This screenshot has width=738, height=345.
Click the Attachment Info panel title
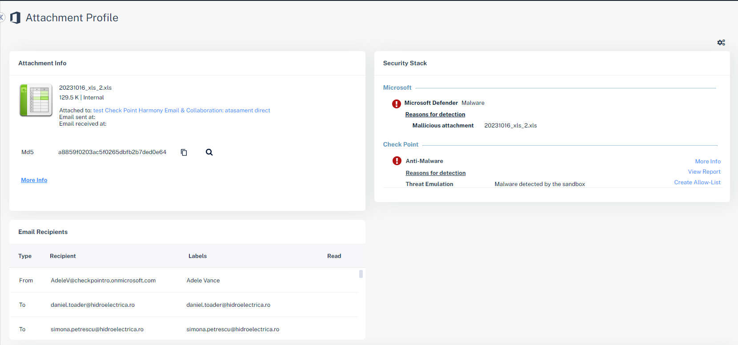click(x=42, y=63)
